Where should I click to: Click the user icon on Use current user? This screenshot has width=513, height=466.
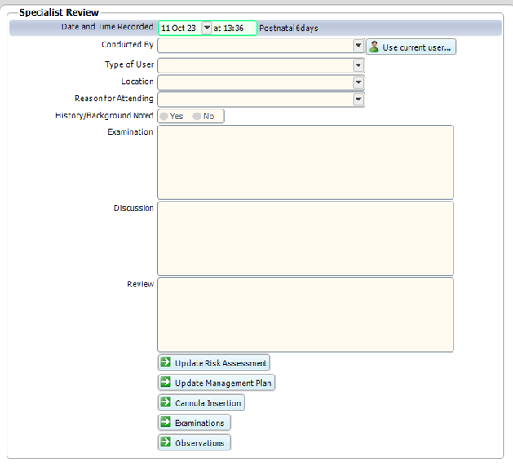click(374, 47)
